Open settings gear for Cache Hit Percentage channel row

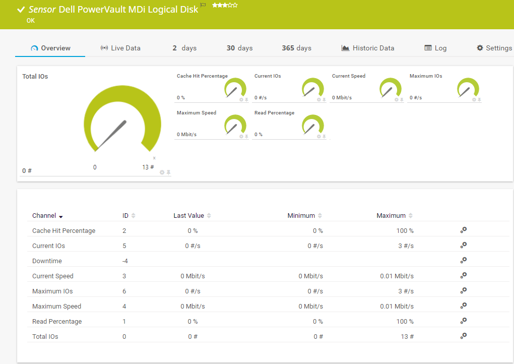pos(463,230)
